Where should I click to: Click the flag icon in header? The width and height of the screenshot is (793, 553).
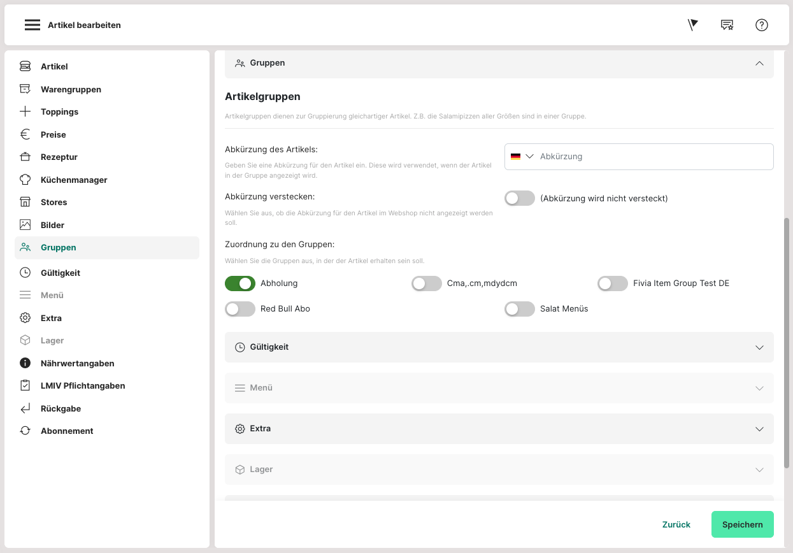[693, 25]
